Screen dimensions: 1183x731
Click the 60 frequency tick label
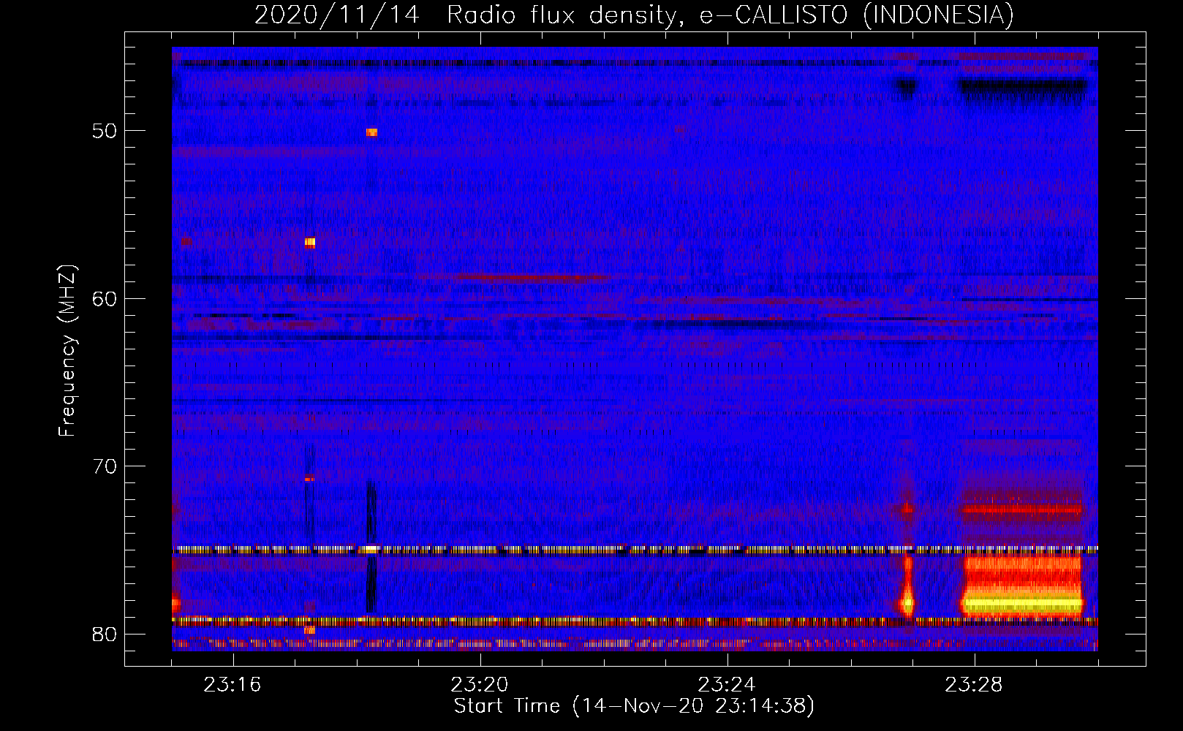[x=105, y=298]
